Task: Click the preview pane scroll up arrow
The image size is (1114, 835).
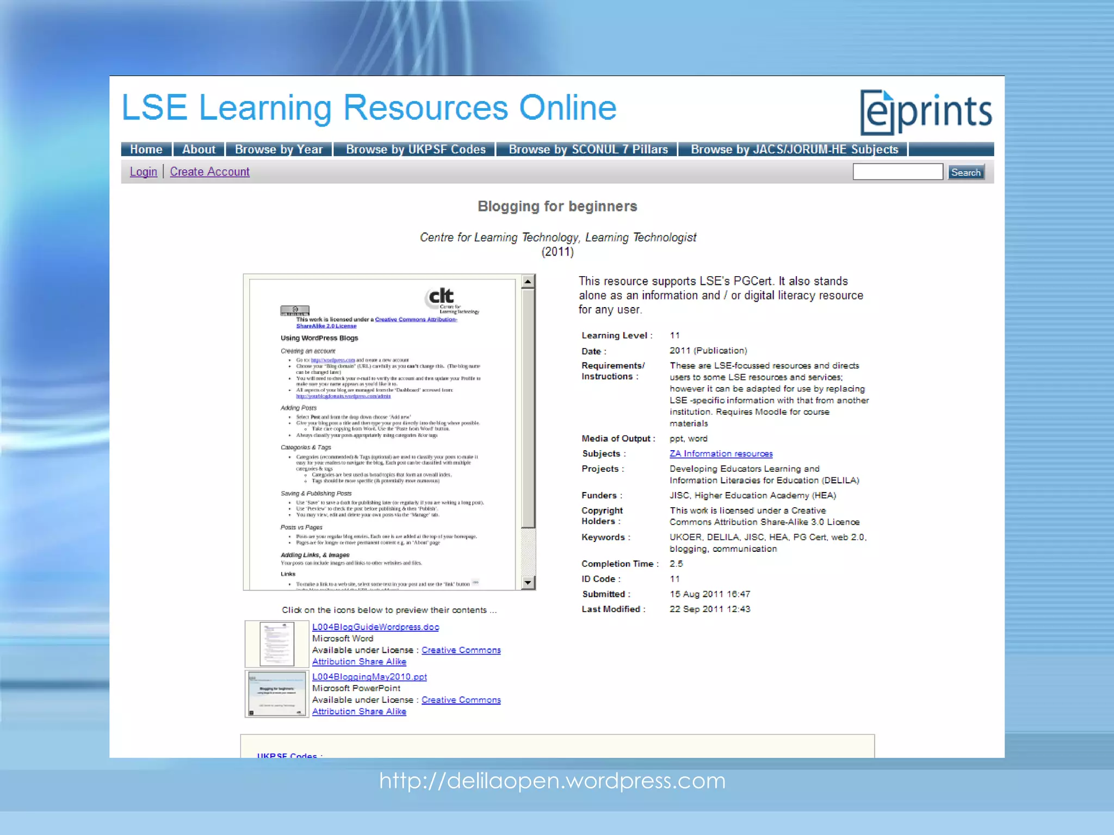Action: pyautogui.click(x=528, y=282)
